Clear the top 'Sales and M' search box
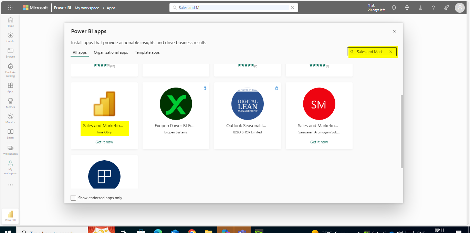 pyautogui.click(x=293, y=8)
